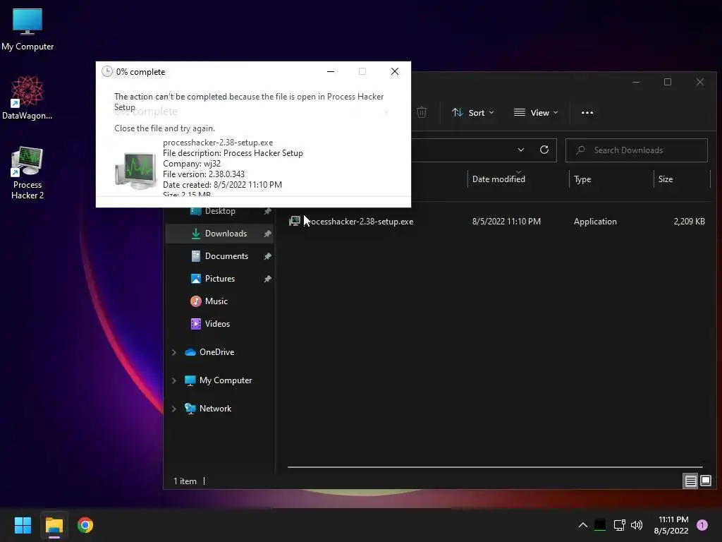Image resolution: width=722 pixels, height=542 pixels.
Task: Unpin Downloads via its pin icon
Action: 267,234
